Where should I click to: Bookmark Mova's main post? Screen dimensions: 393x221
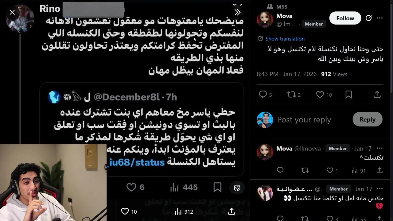348,95
